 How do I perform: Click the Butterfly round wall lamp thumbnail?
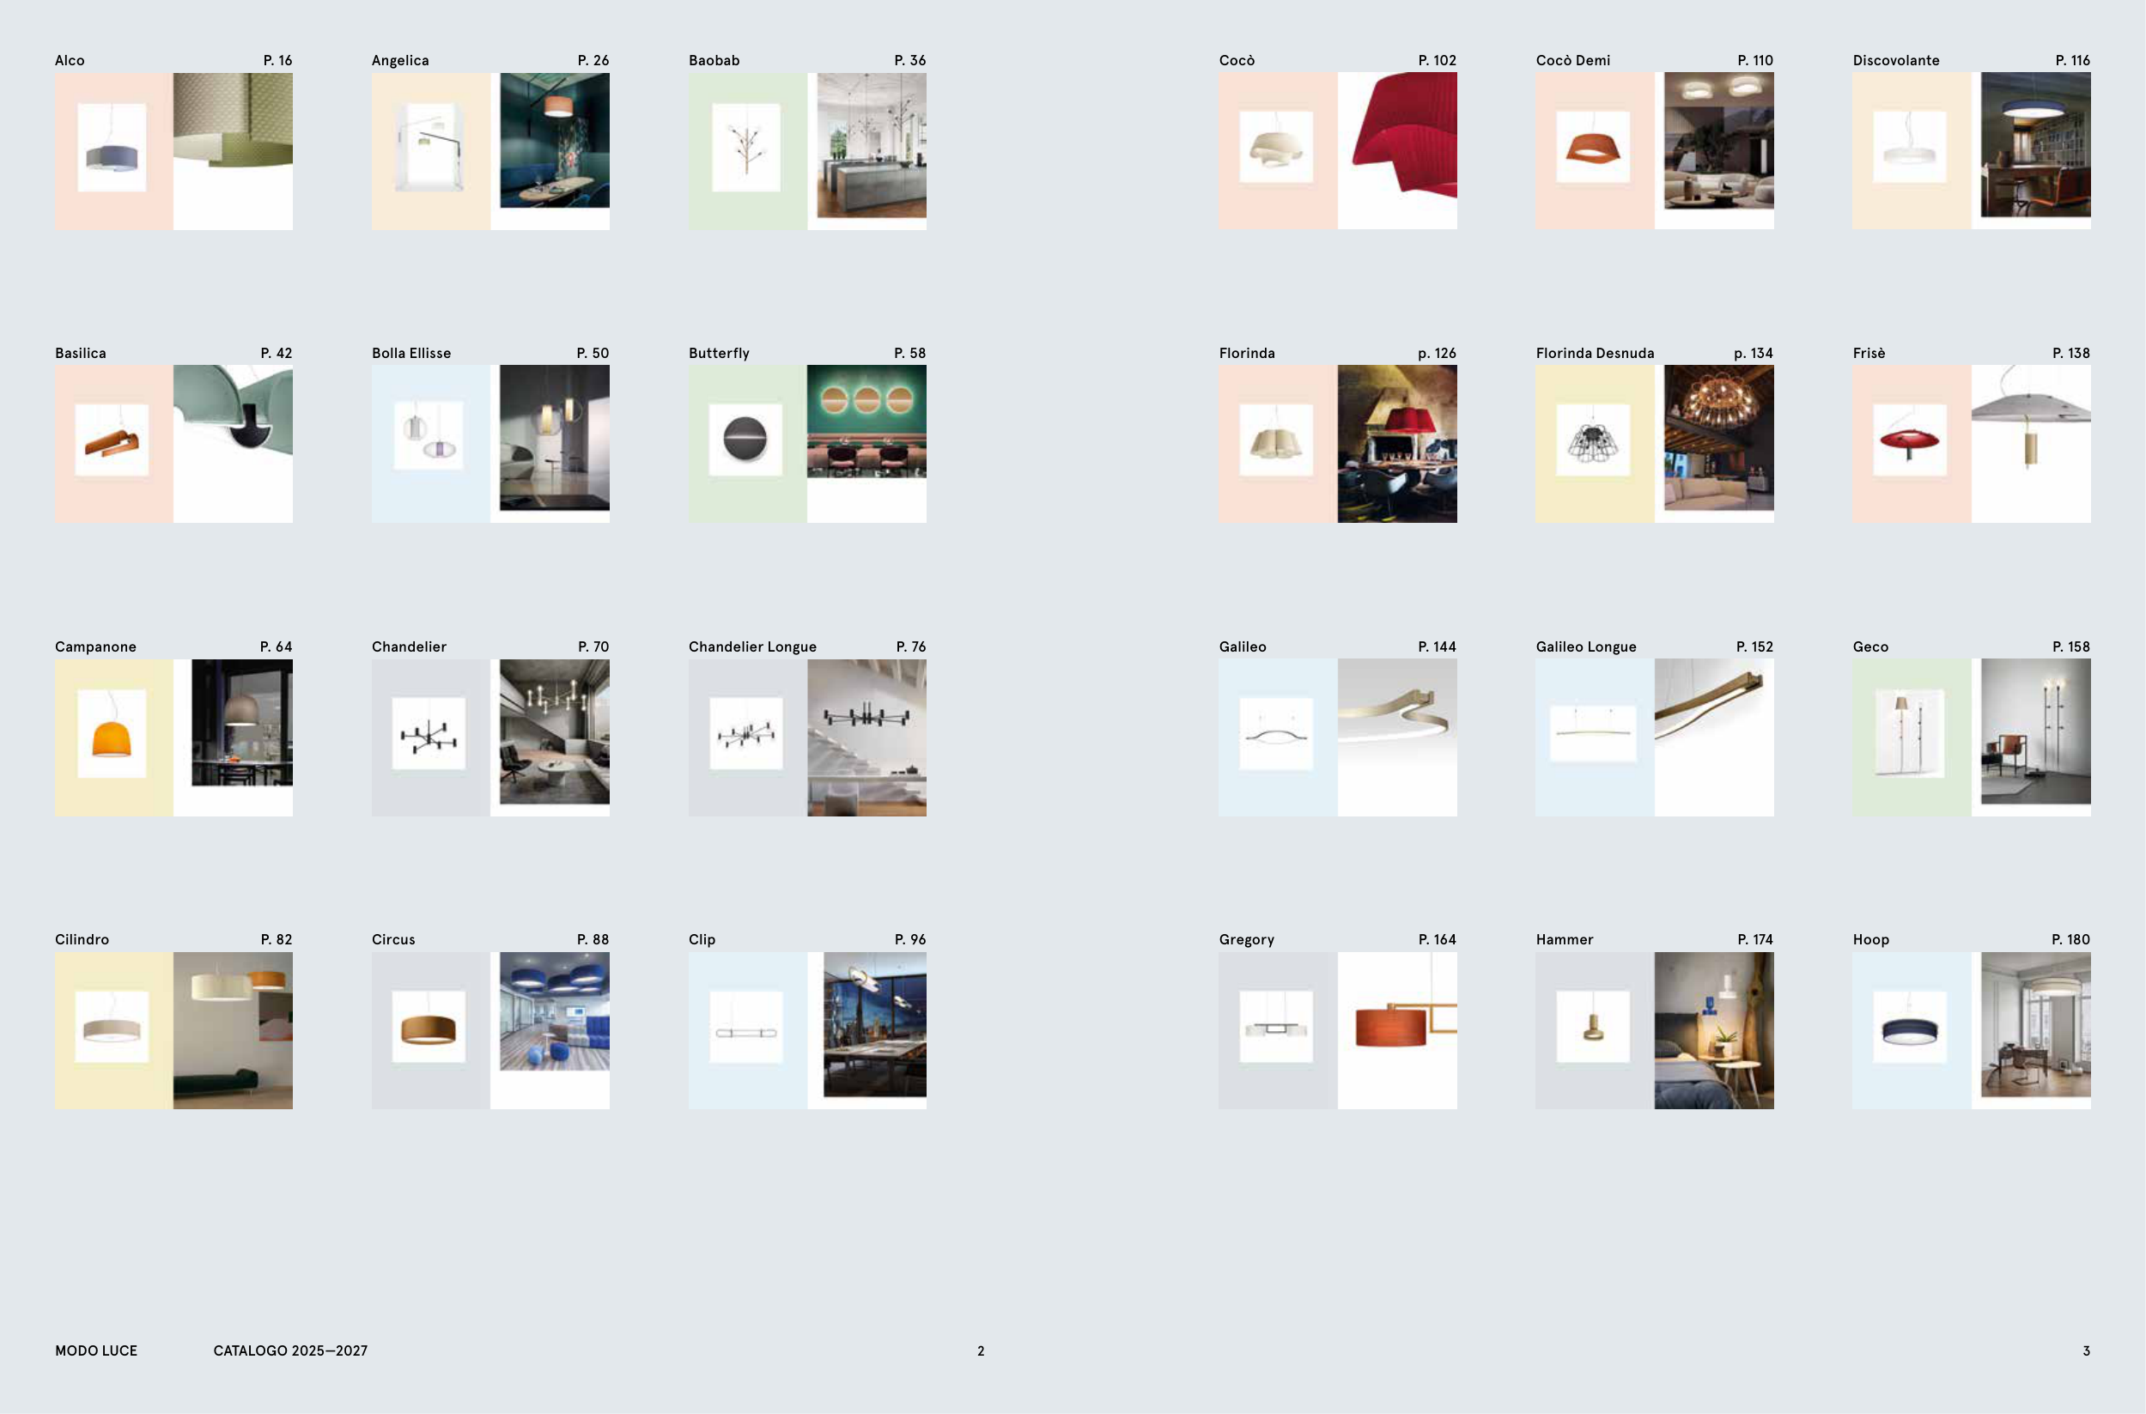[x=746, y=440]
